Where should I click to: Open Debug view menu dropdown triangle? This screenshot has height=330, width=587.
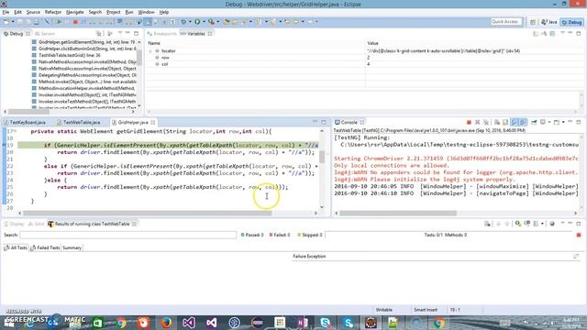click(120, 34)
